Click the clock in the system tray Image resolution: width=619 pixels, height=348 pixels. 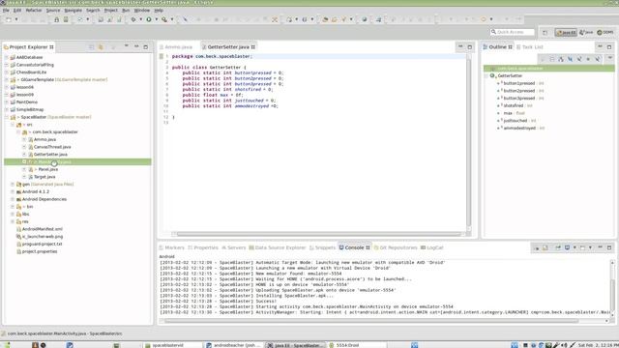pyautogui.click(x=598, y=345)
